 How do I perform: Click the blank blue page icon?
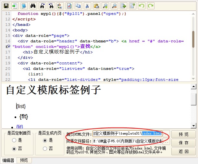pos(24,6)
